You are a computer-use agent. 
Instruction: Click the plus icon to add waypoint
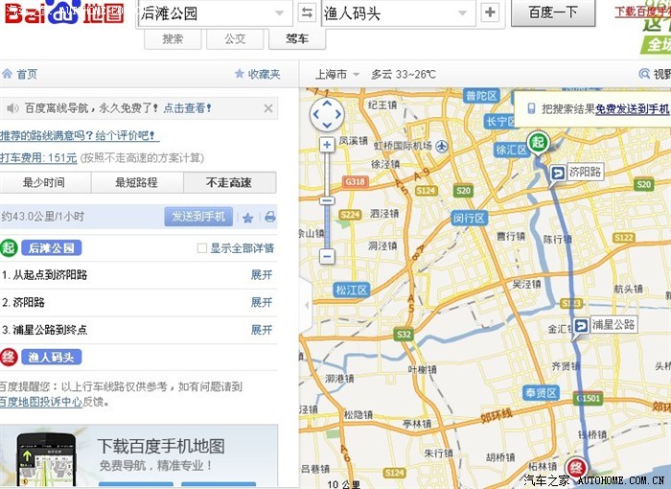490,12
